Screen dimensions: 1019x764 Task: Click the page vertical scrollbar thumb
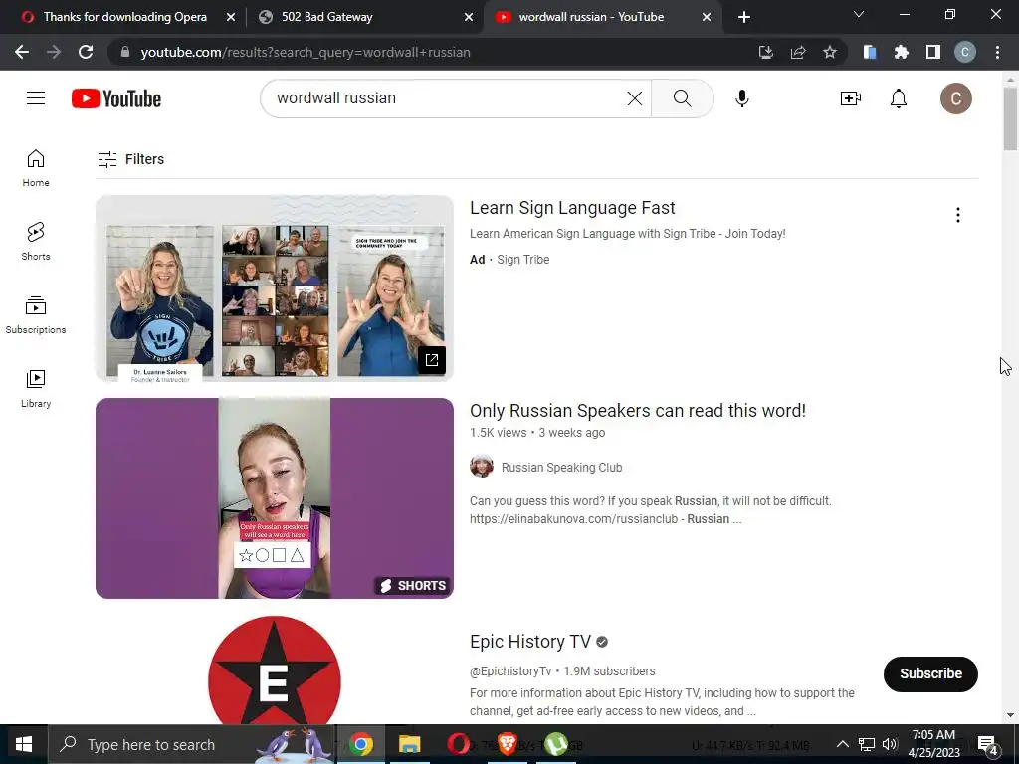pos(1010,119)
